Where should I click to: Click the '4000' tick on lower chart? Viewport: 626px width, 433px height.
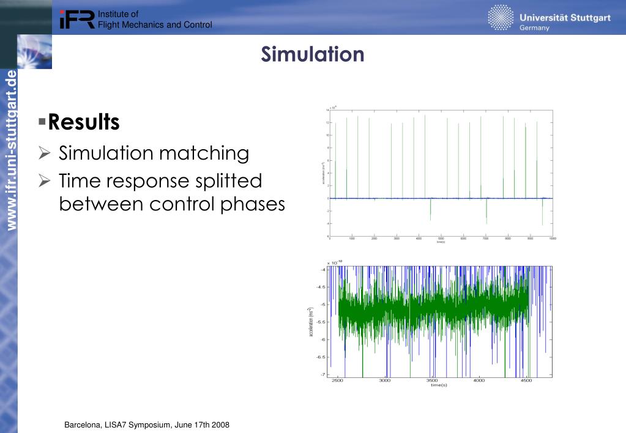click(x=479, y=380)
